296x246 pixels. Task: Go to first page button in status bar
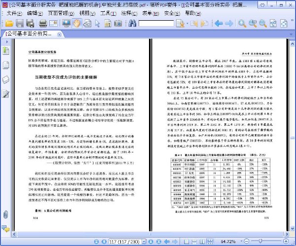pos(96,242)
